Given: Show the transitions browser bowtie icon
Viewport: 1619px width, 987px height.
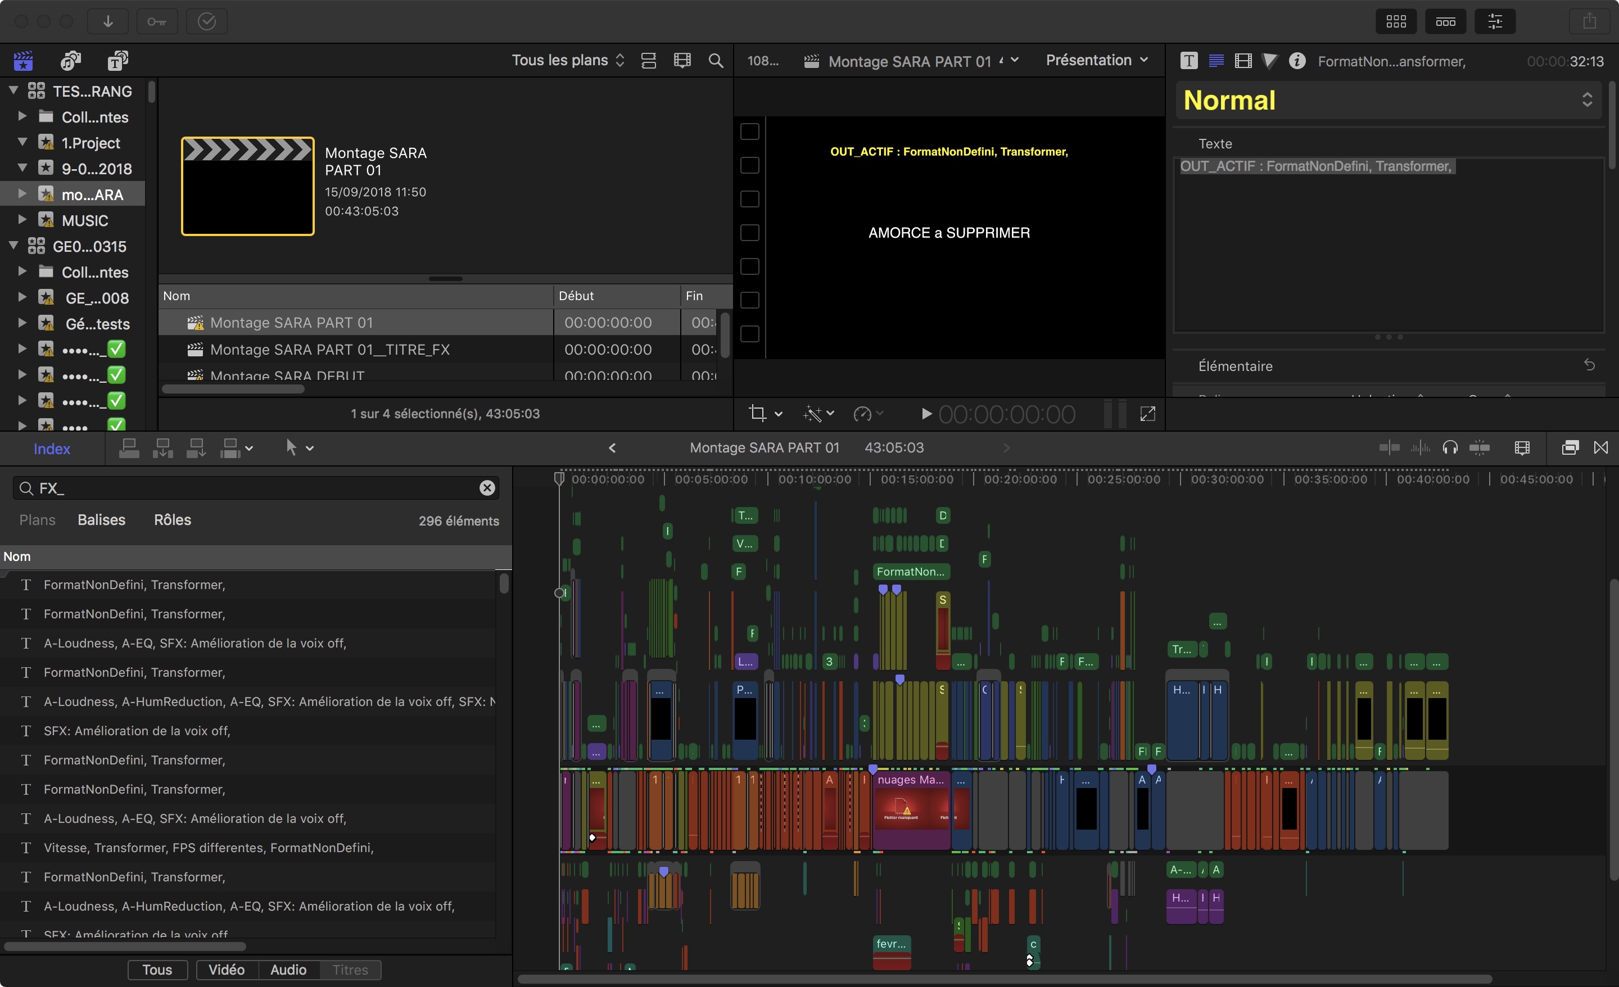Looking at the screenshot, I should pos(1600,448).
